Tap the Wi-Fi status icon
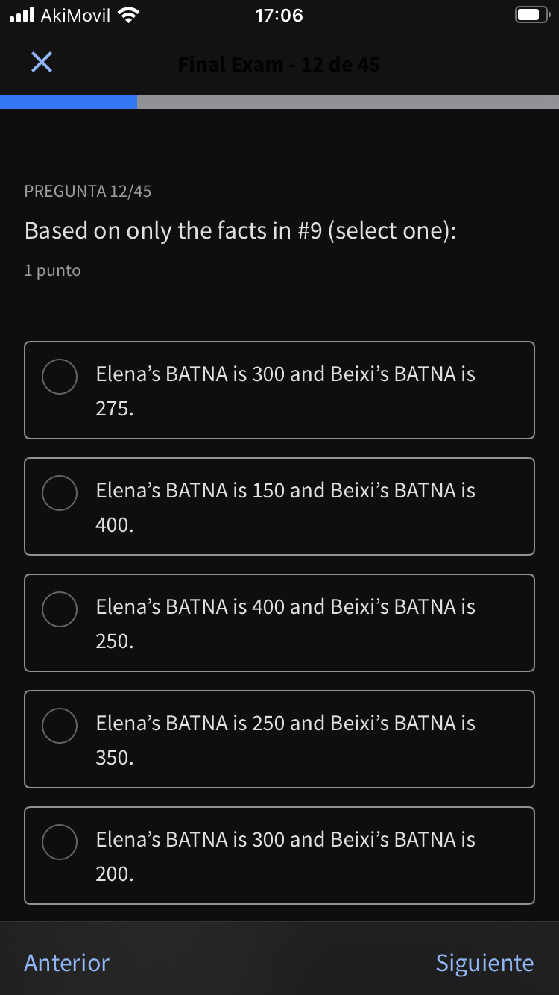The width and height of the screenshot is (559, 995). (129, 16)
